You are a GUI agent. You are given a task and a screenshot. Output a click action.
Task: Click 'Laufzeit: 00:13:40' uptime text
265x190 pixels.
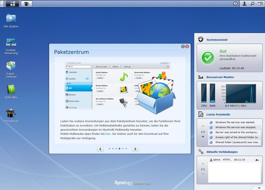click(x=232, y=68)
